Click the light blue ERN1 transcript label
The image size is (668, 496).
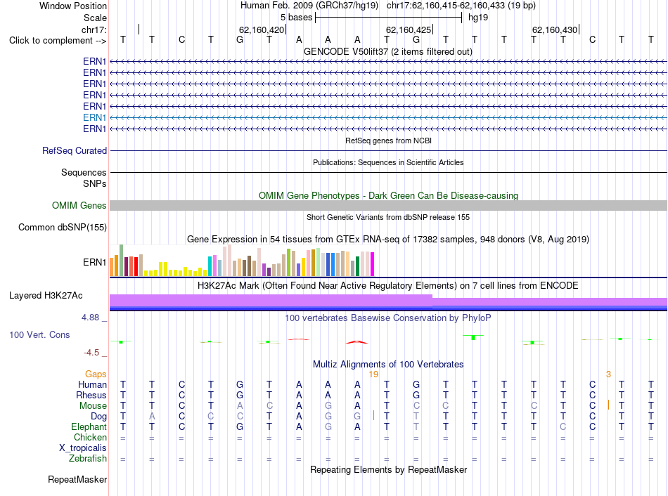coord(94,117)
